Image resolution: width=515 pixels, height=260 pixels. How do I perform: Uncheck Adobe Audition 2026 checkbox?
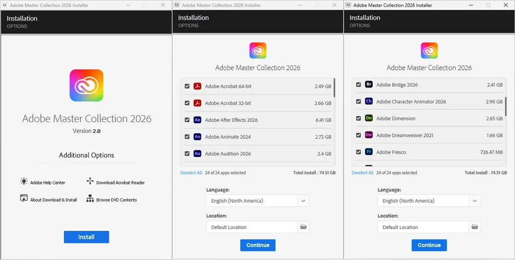coord(187,153)
